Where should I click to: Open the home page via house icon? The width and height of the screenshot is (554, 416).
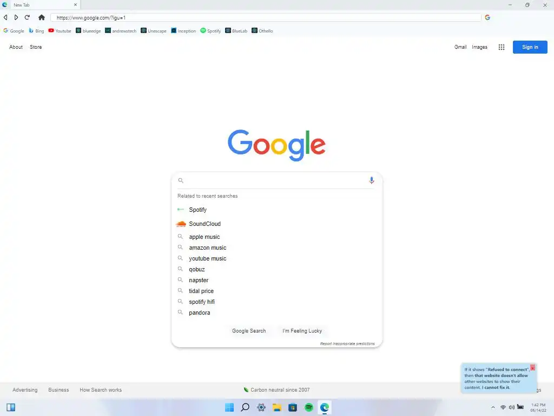[x=41, y=17]
